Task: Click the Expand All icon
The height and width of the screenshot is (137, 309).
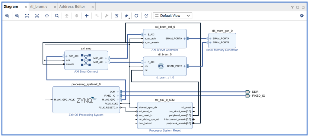Action: [77, 16]
